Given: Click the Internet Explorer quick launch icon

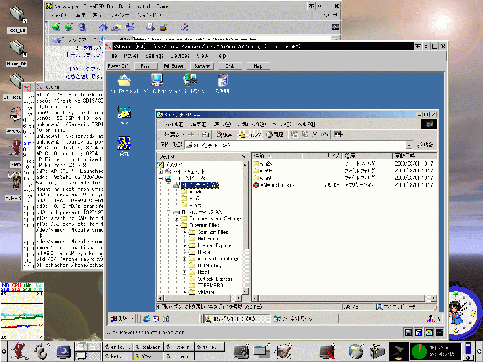Looking at the screenshot, I should [147, 319].
